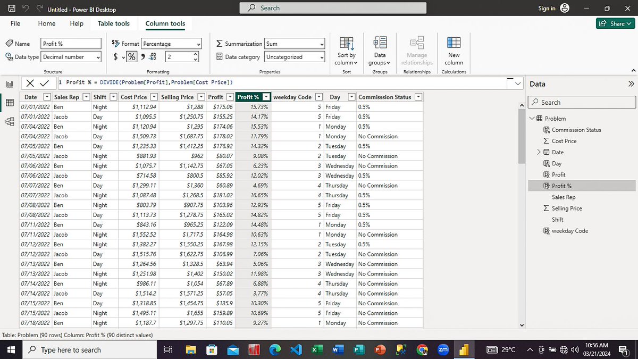Collapse the Problem table in Data pane
Viewport: 638px width, 359px height.
(x=532, y=119)
